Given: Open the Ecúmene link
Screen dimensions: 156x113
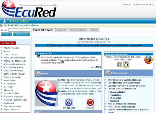Looking at the screenshot, I should coord(62,91).
